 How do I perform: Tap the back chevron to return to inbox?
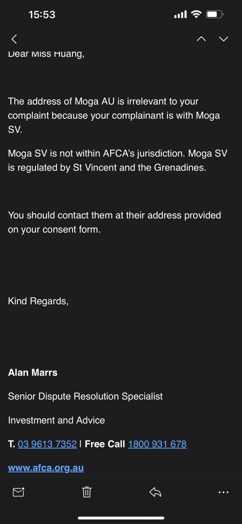(14, 39)
